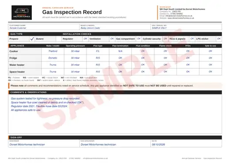
Task: Tick the empty Butane checkbox
Action: click(x=59, y=39)
